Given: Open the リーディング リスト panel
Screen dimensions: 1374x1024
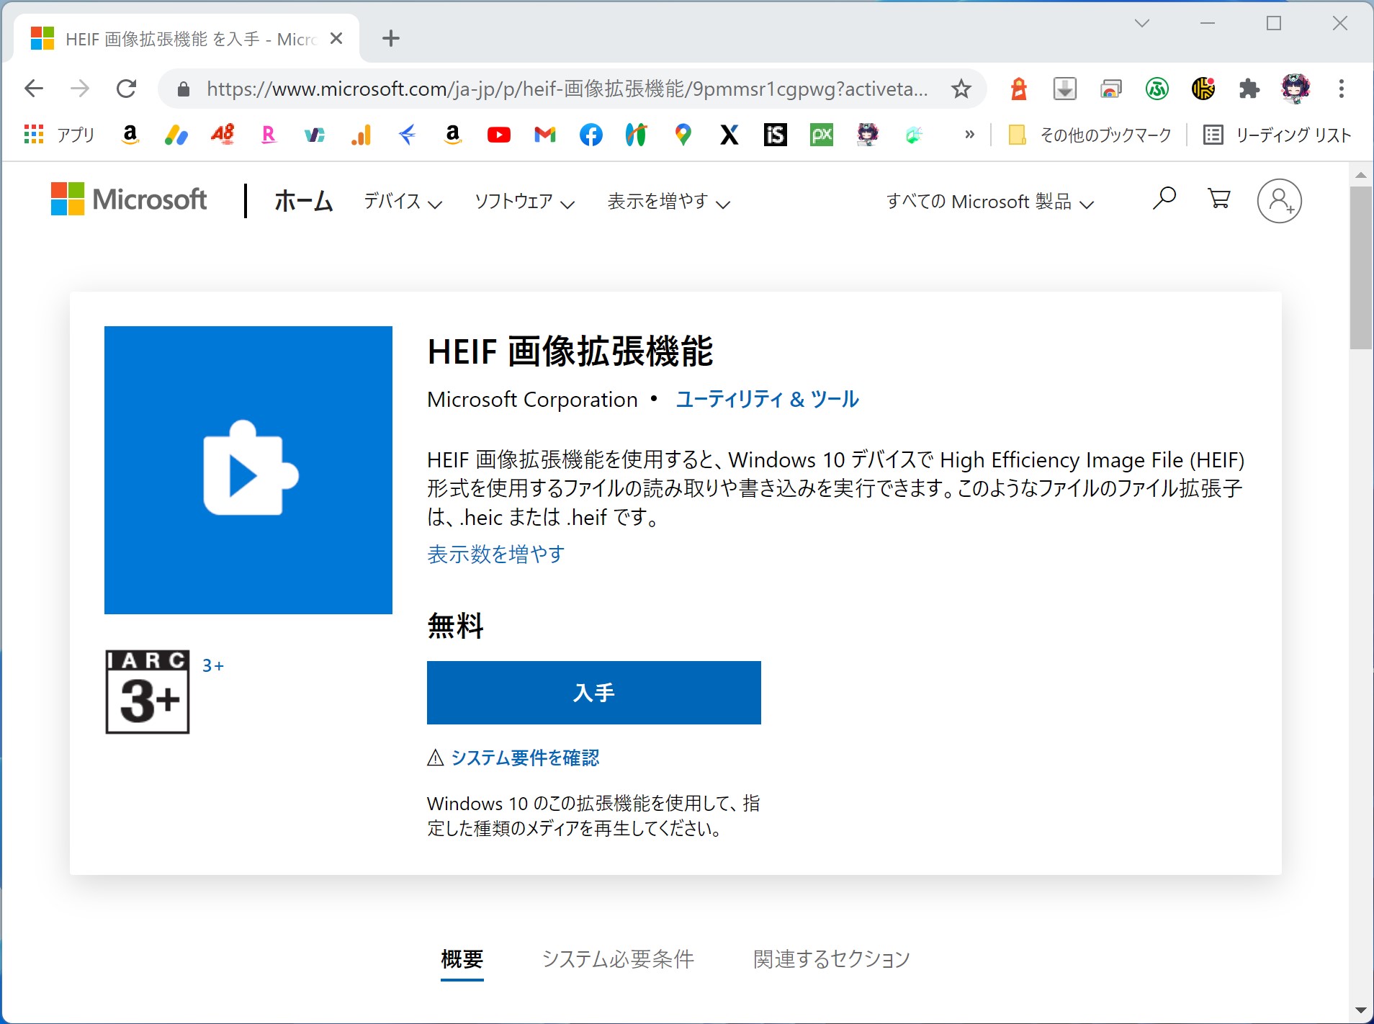Looking at the screenshot, I should pyautogui.click(x=1278, y=135).
